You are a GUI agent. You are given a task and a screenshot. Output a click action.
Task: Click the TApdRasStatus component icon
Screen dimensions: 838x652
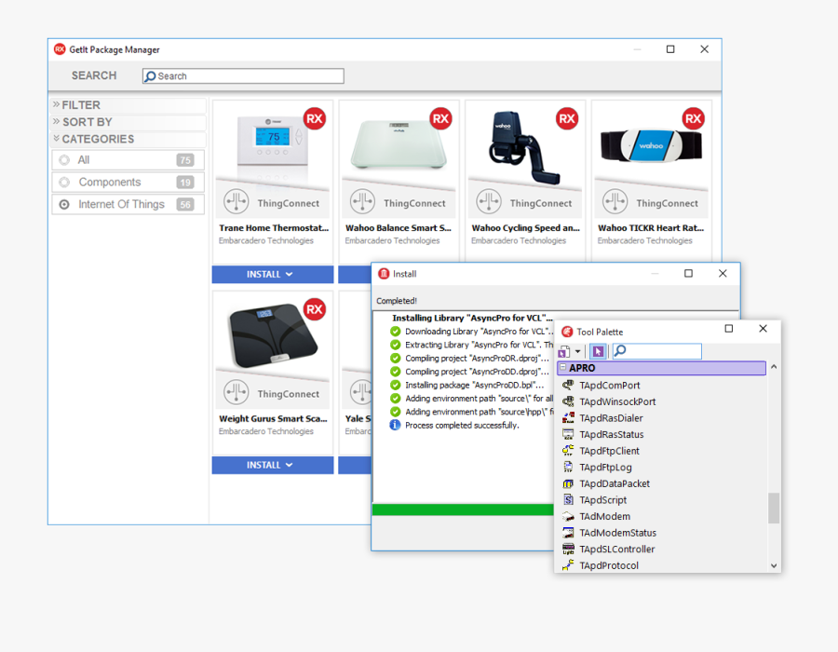pyautogui.click(x=568, y=434)
